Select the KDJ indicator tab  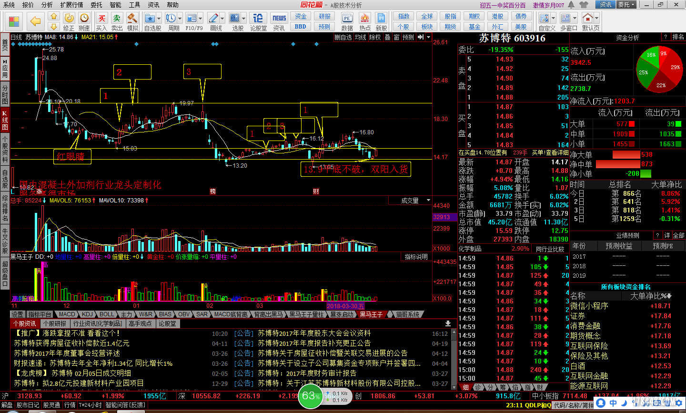(x=87, y=314)
